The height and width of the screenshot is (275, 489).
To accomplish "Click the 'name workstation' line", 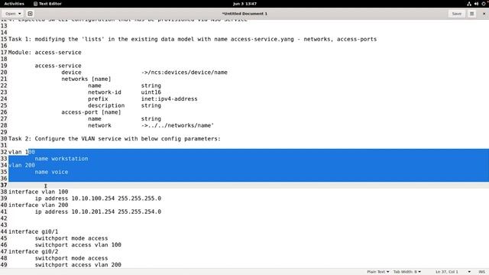I will point(61,159).
